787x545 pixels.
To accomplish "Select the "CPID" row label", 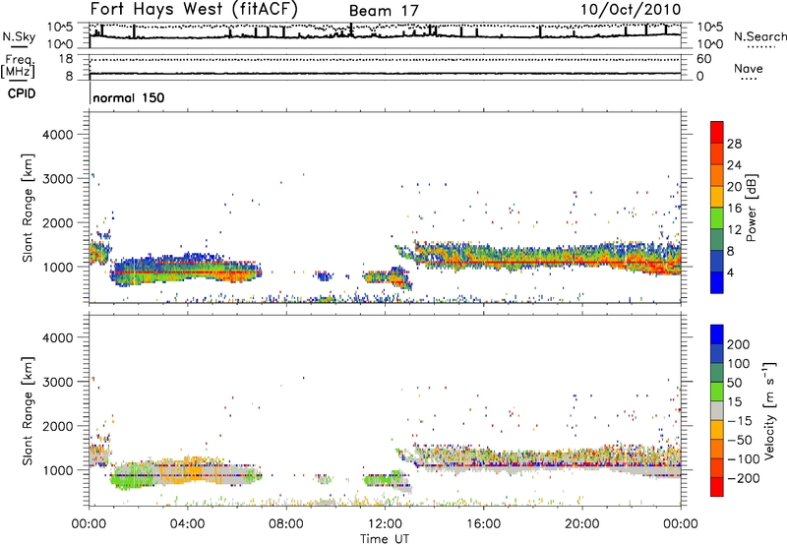I will point(22,93).
